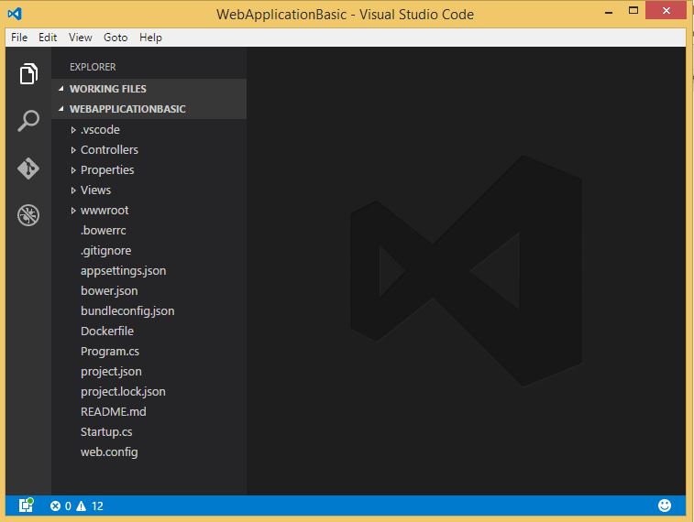Select the Views folder name
The height and width of the screenshot is (522, 694).
[95, 190]
